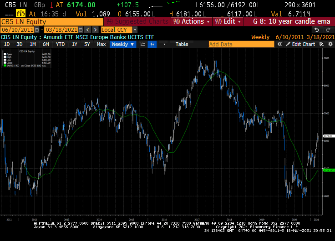Open the chart type dropdown arrow

pos(164,44)
